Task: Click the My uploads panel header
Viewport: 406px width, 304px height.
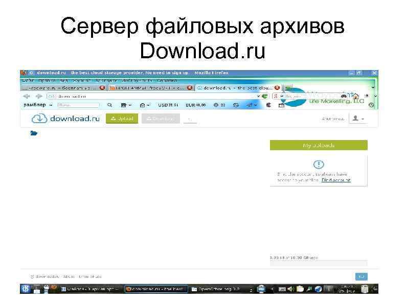Action: click(319, 145)
